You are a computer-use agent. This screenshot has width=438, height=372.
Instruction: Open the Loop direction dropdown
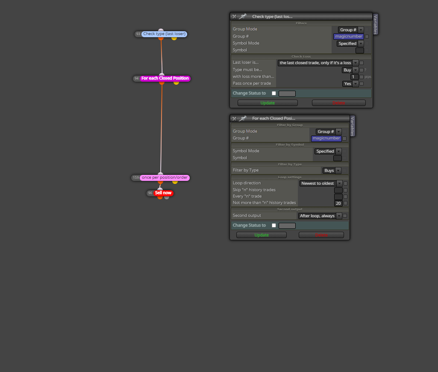click(320, 183)
